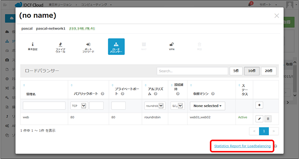Select the ロードバランサー load balancer tab
The image size is (299, 159).
click(x=117, y=46)
